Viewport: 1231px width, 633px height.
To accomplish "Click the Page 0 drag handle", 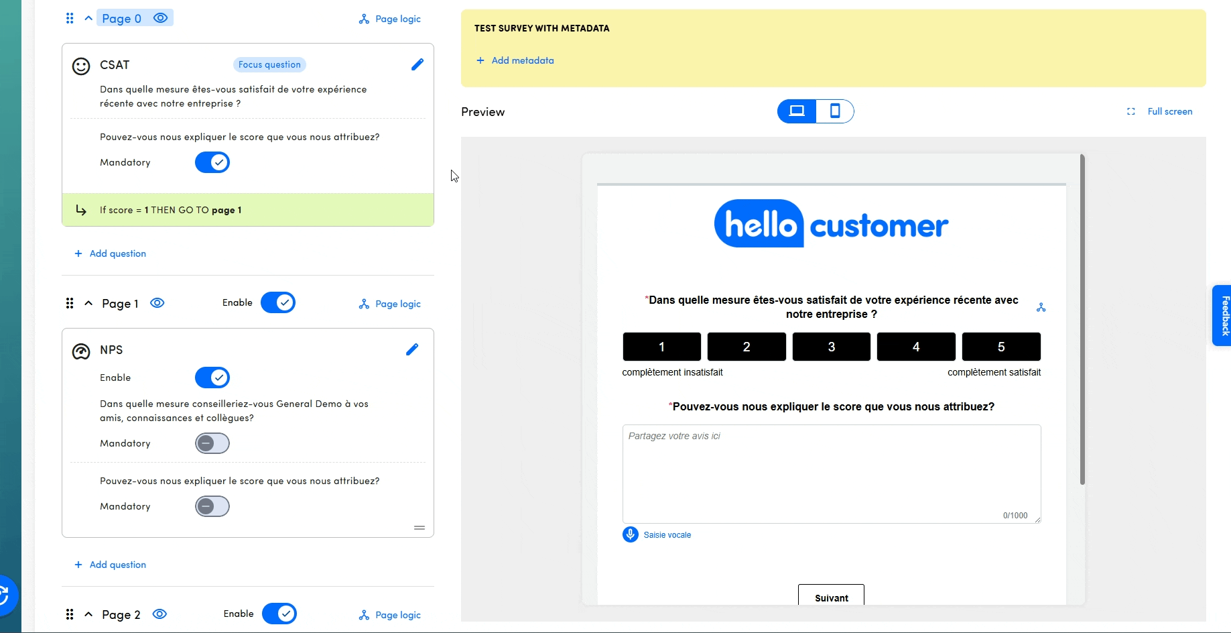I will pyautogui.click(x=70, y=18).
